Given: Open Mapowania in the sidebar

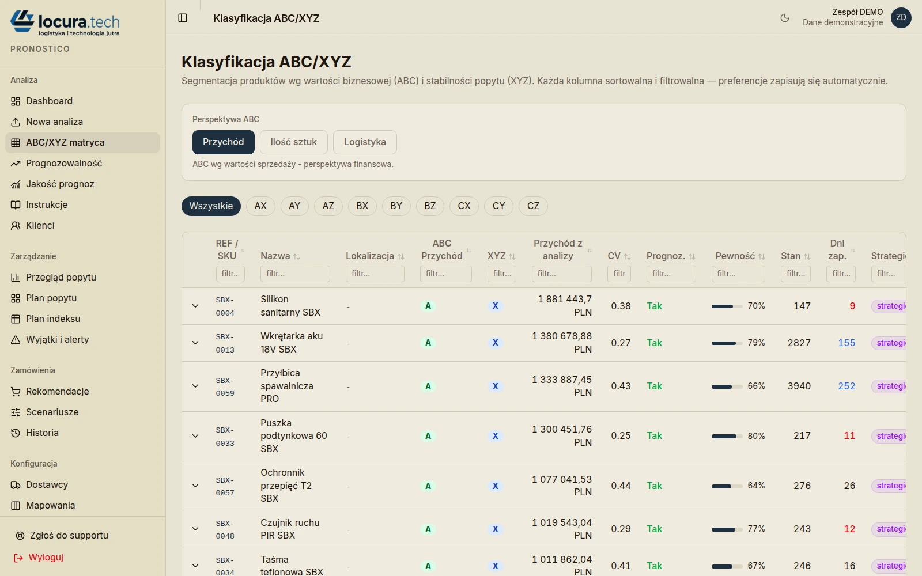Looking at the screenshot, I should click(82, 506).
